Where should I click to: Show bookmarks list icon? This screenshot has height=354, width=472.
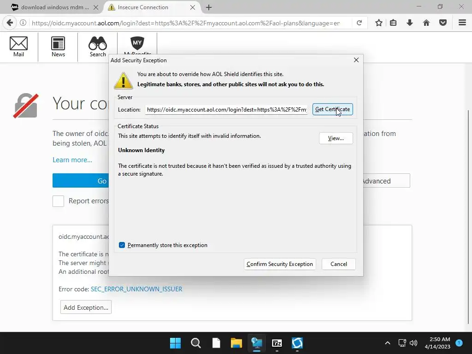393,23
